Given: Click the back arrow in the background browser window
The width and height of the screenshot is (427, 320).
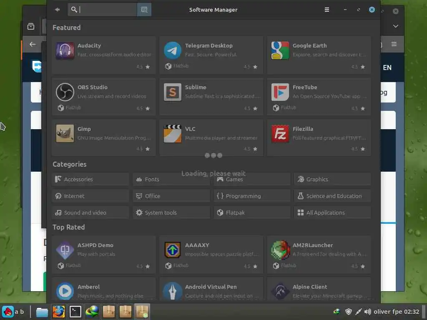Looking at the screenshot, I should coord(33,44).
